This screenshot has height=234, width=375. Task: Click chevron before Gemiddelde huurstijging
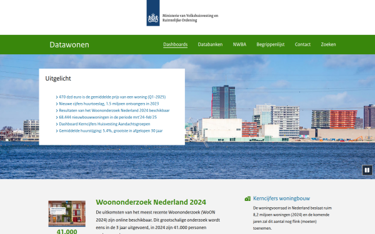point(57,131)
